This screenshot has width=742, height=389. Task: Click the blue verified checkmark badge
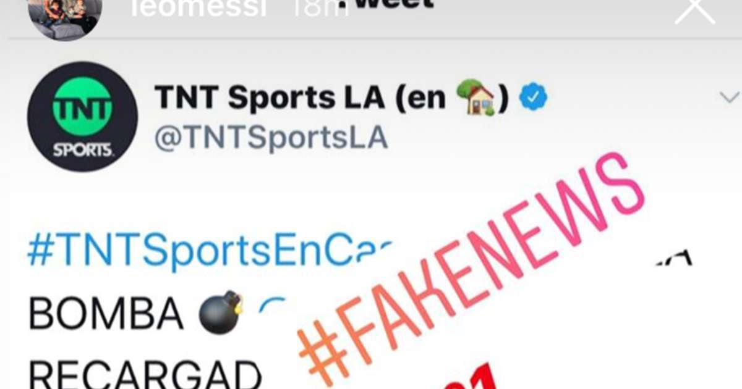[x=532, y=98]
